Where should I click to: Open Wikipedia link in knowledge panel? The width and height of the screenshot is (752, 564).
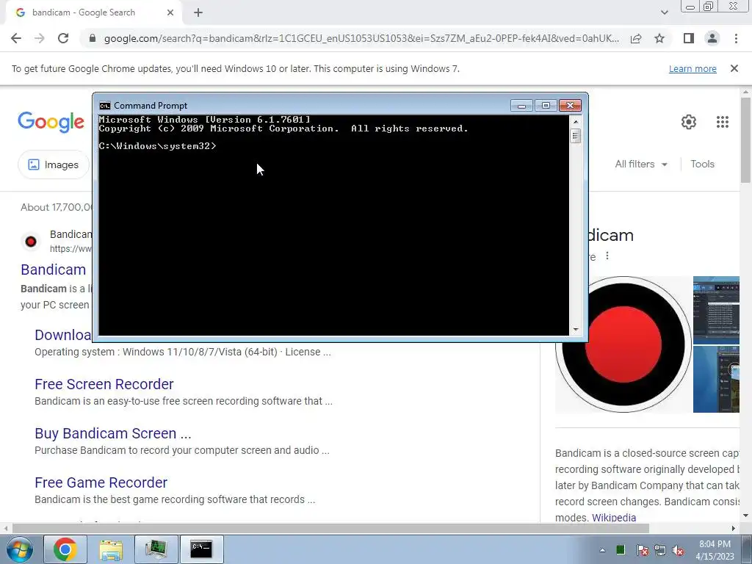point(614,518)
